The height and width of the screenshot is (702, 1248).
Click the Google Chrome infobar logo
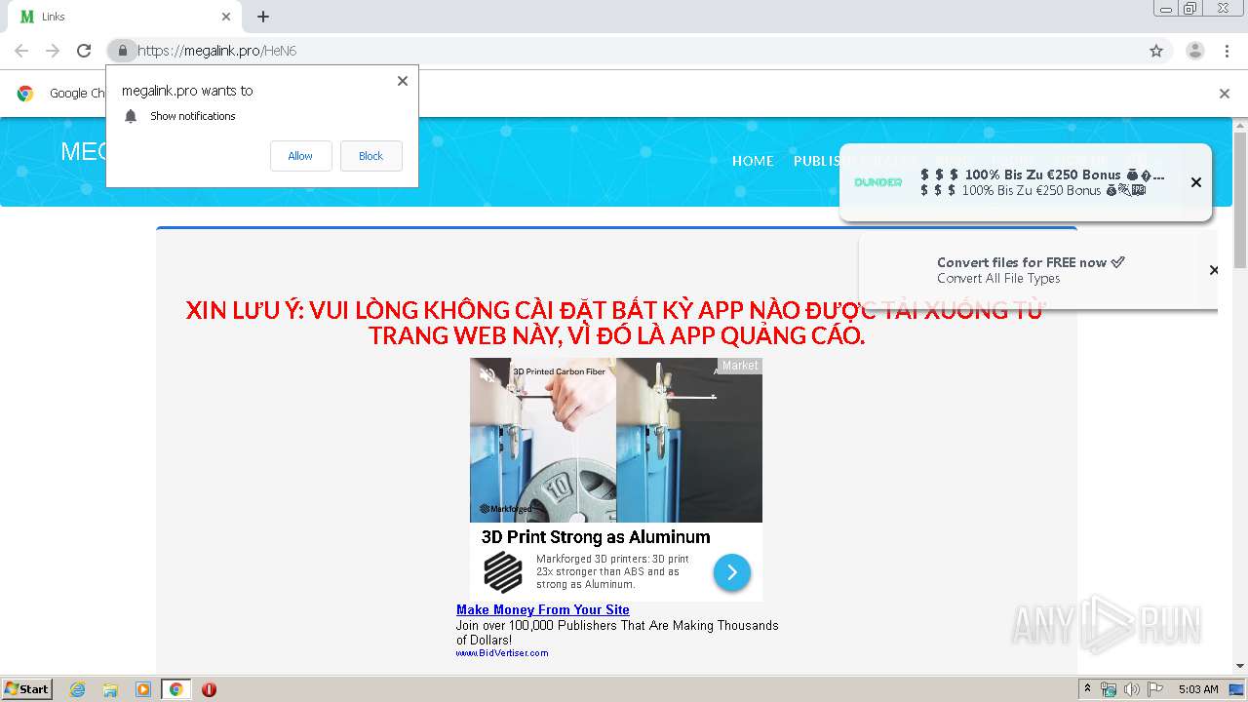25,94
